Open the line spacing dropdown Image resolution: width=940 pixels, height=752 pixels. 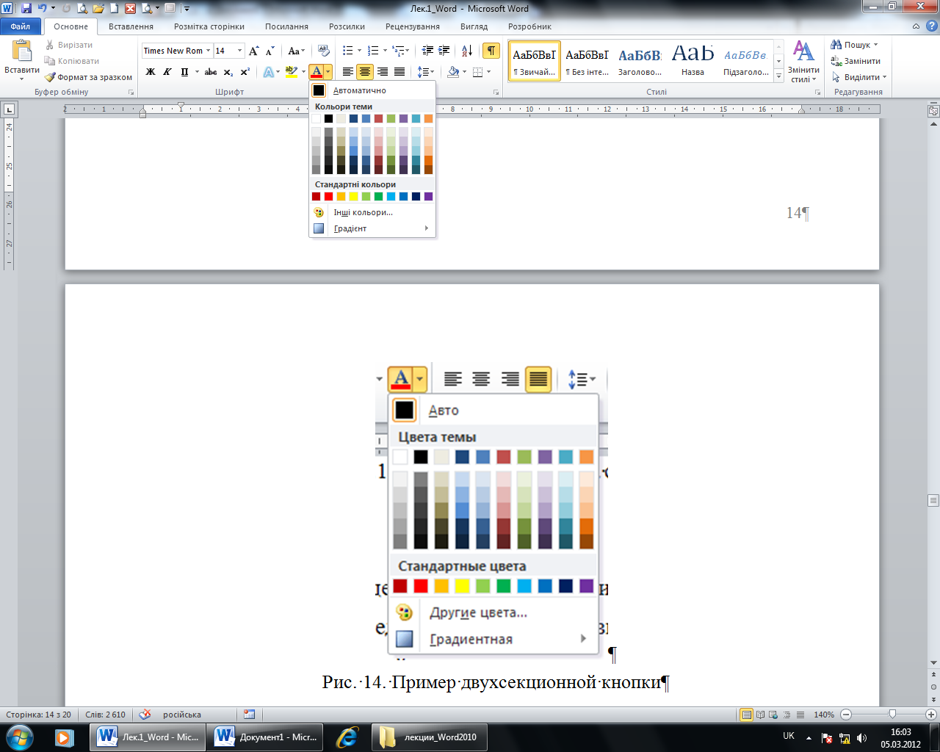(426, 72)
